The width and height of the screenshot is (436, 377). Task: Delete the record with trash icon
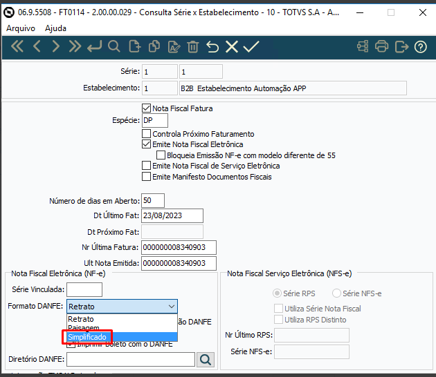192,46
